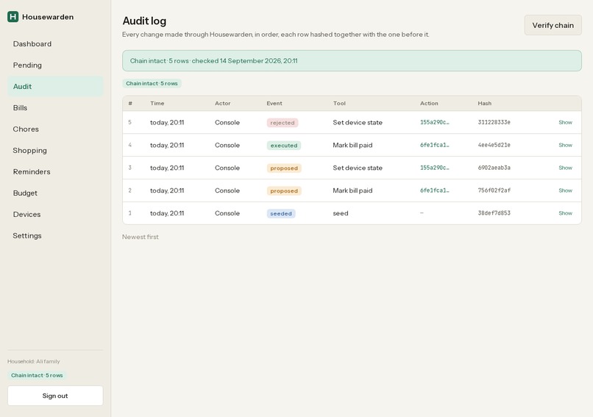Click the Action column header

click(x=429, y=103)
